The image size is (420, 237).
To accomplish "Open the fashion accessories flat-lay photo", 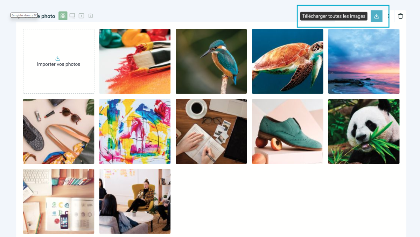I will tap(58, 131).
